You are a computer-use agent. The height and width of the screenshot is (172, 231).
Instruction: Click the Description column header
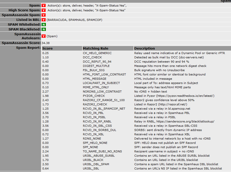tap(182, 48)
